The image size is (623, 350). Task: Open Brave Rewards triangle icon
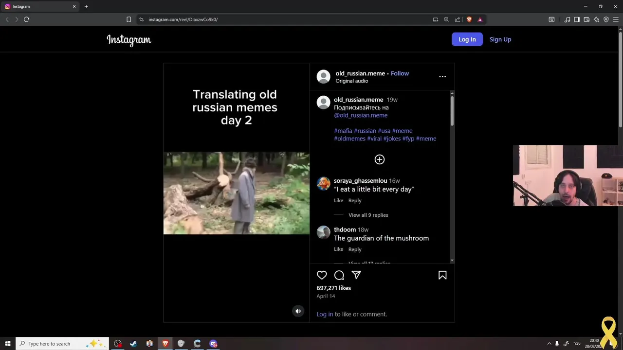(x=480, y=19)
